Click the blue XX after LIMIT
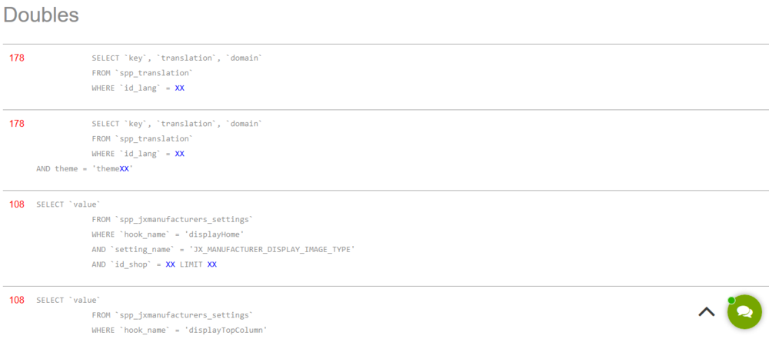 (x=212, y=264)
